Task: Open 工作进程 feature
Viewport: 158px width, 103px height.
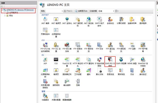Action: click(x=78, y=72)
